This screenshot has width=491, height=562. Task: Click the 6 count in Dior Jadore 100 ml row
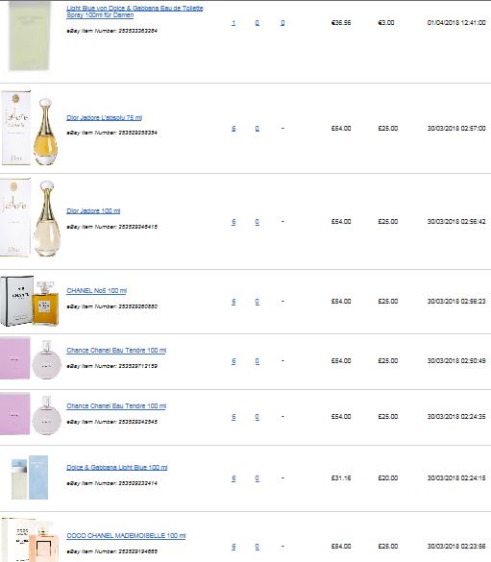pyautogui.click(x=233, y=222)
